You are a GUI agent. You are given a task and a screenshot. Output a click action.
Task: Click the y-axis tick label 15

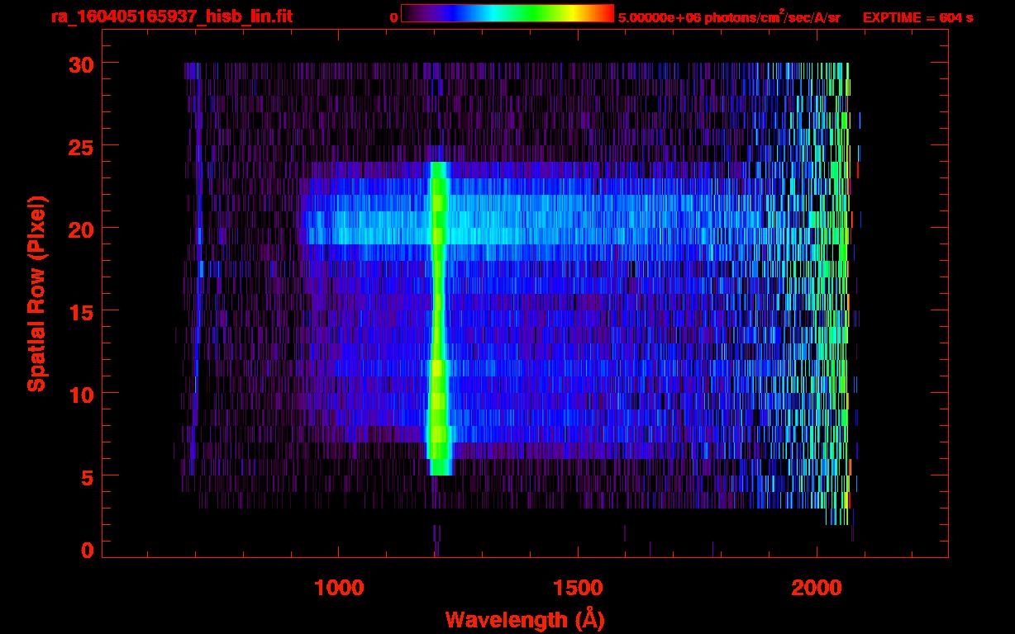tap(80, 311)
